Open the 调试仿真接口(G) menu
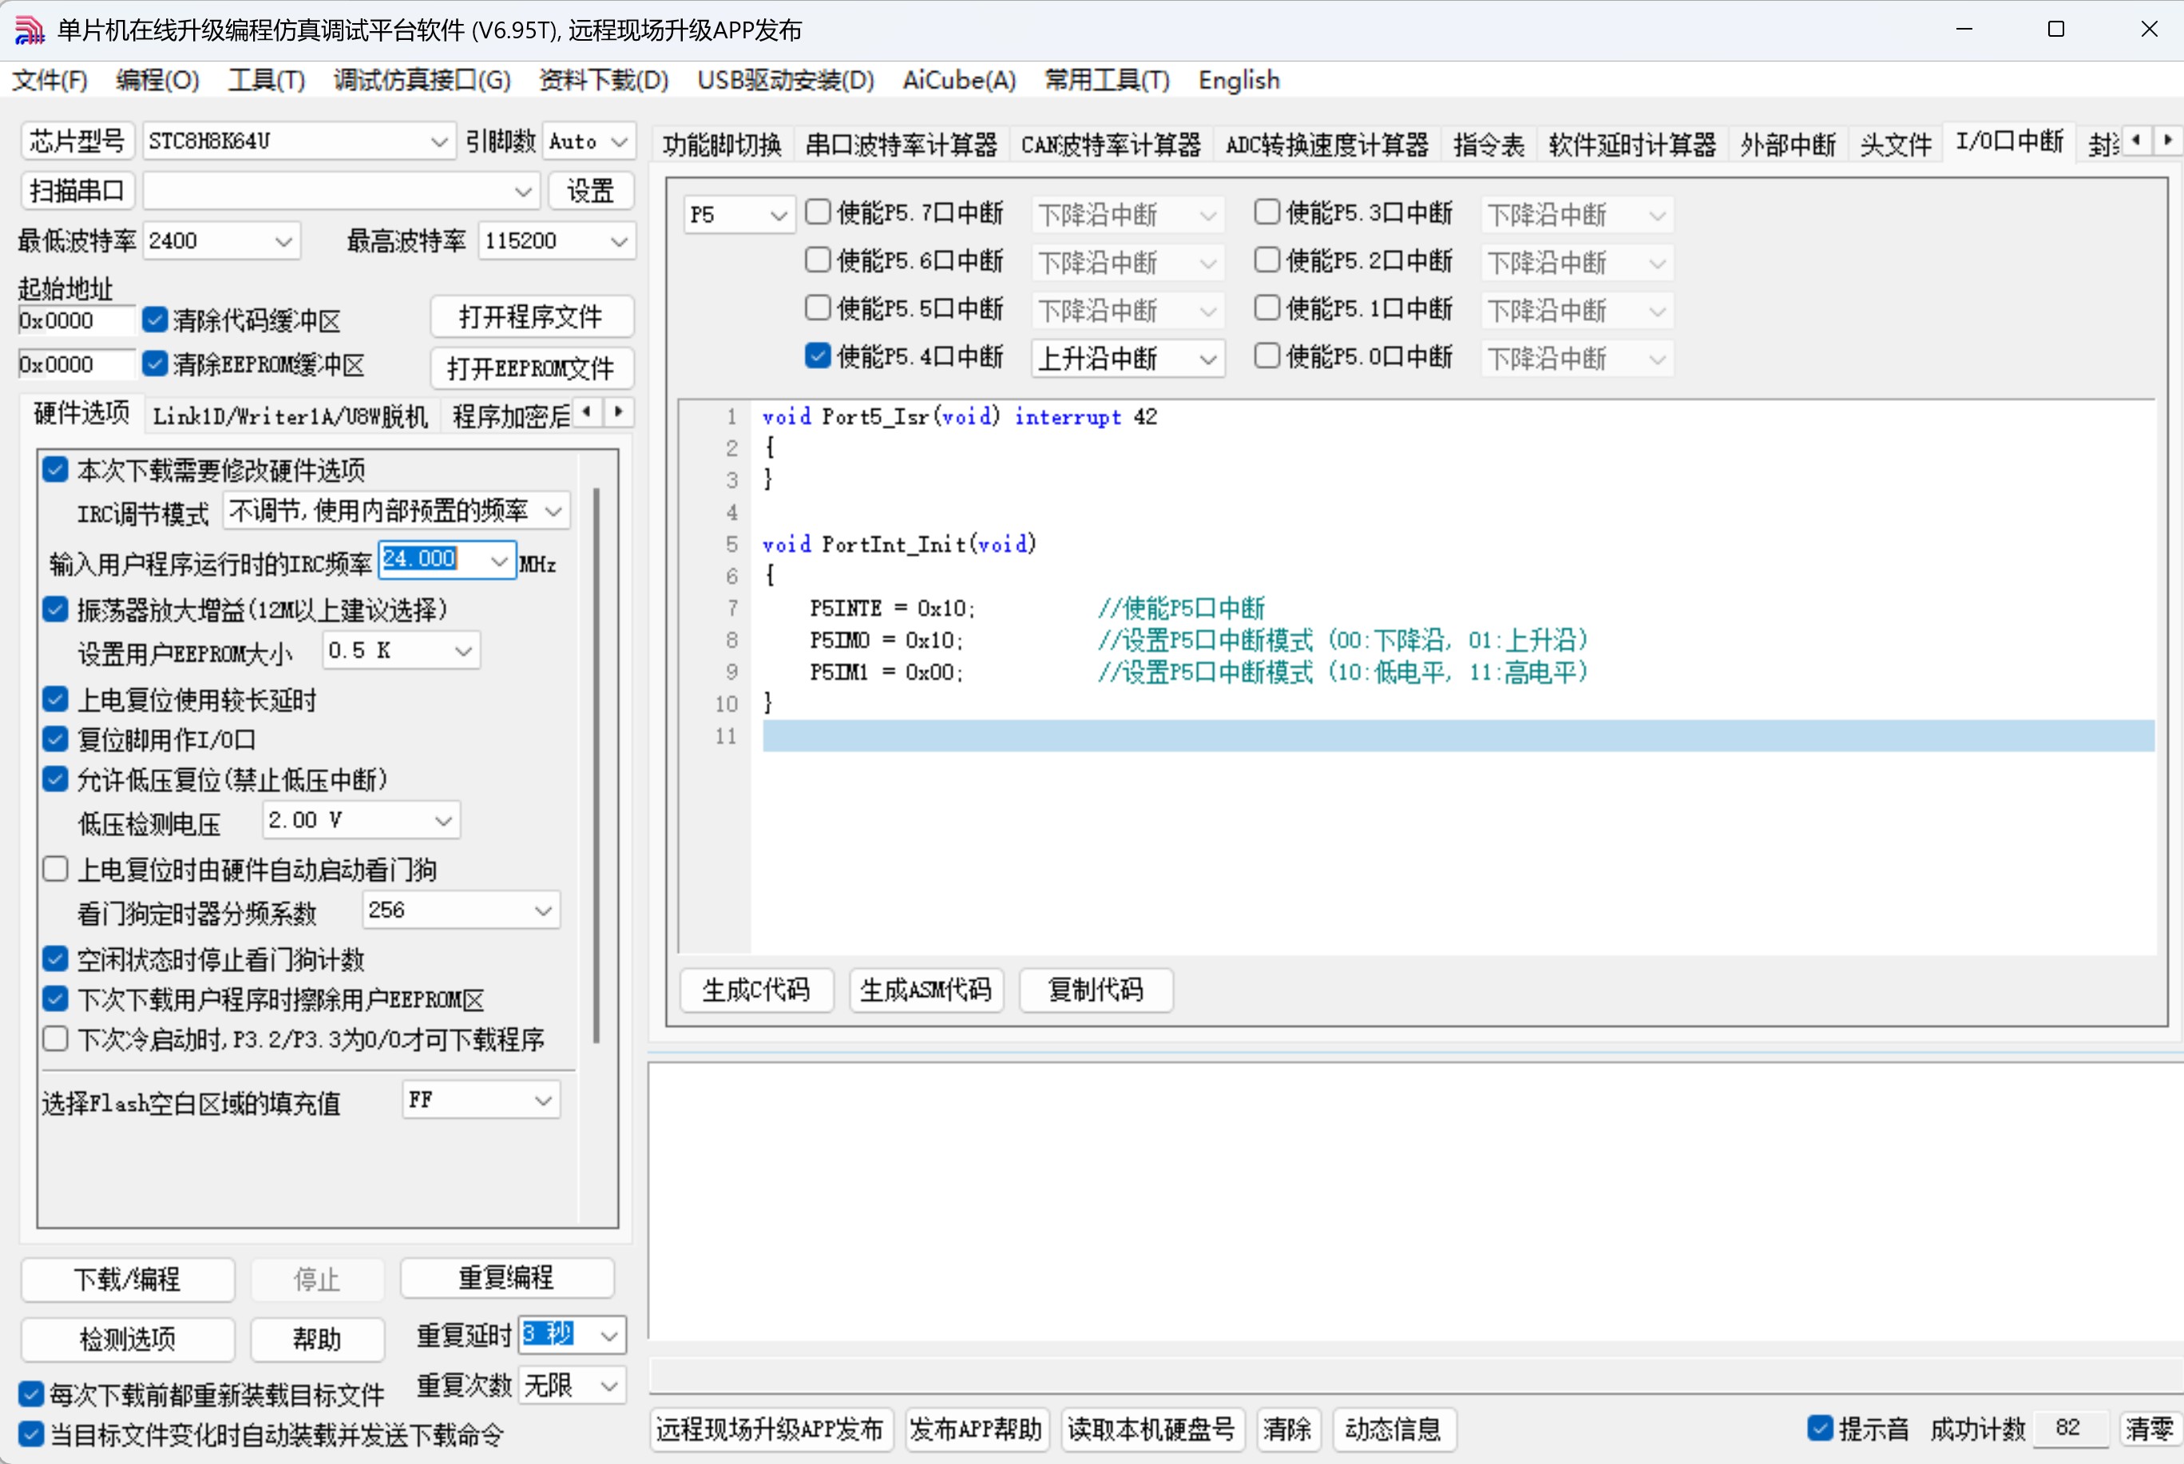 point(422,81)
